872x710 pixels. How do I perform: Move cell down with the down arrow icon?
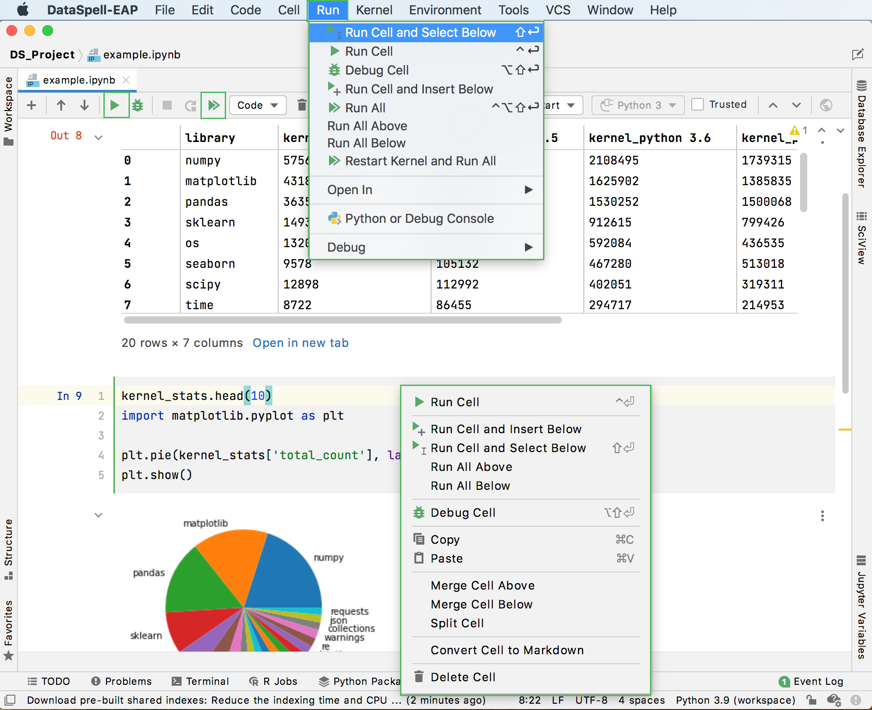click(85, 105)
